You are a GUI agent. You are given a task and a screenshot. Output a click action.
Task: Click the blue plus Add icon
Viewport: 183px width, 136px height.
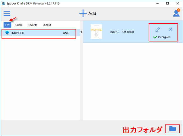pos(83,13)
